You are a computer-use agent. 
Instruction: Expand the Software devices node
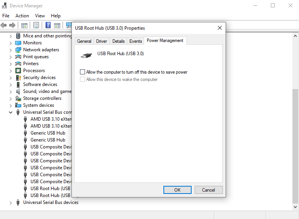pyautogui.click(x=11, y=85)
